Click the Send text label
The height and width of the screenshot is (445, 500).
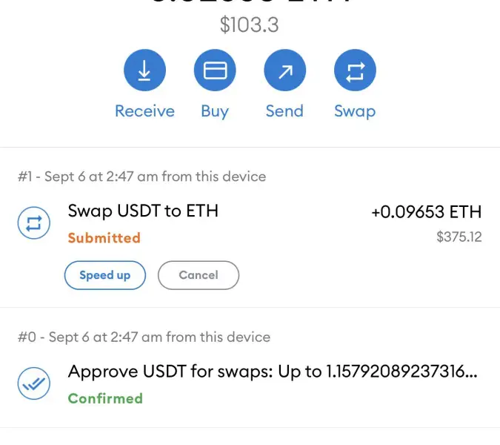285,111
